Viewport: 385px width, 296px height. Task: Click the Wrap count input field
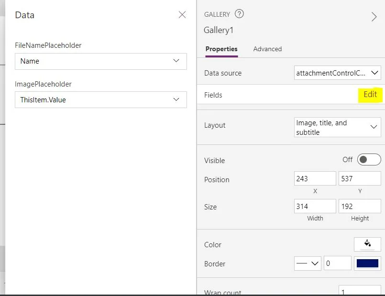(360, 292)
